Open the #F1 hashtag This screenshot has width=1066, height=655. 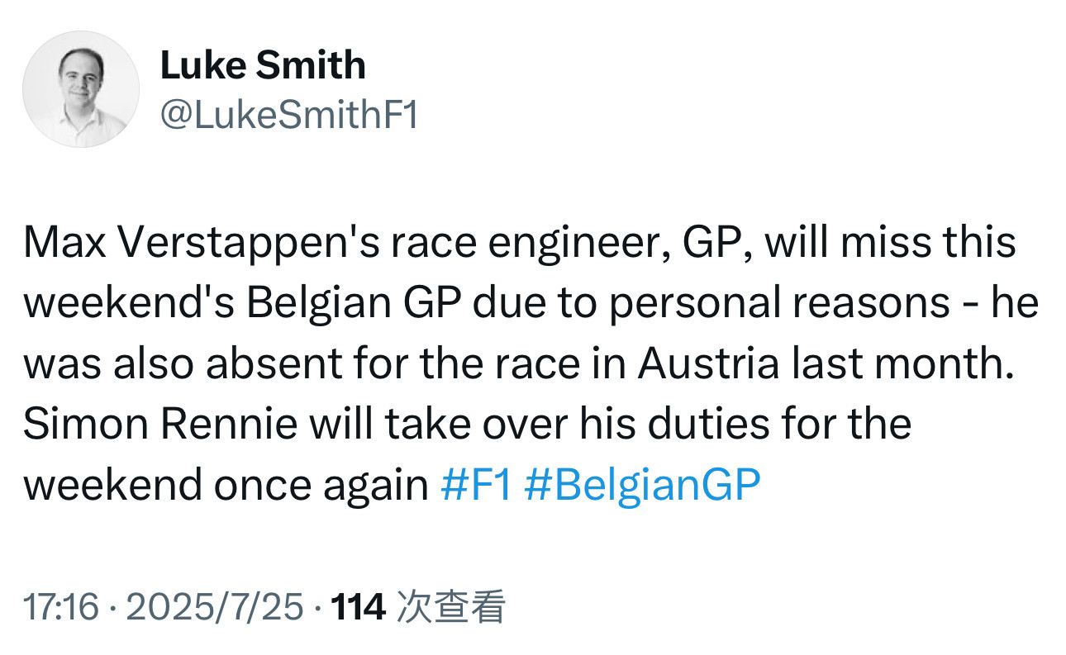[477, 486]
